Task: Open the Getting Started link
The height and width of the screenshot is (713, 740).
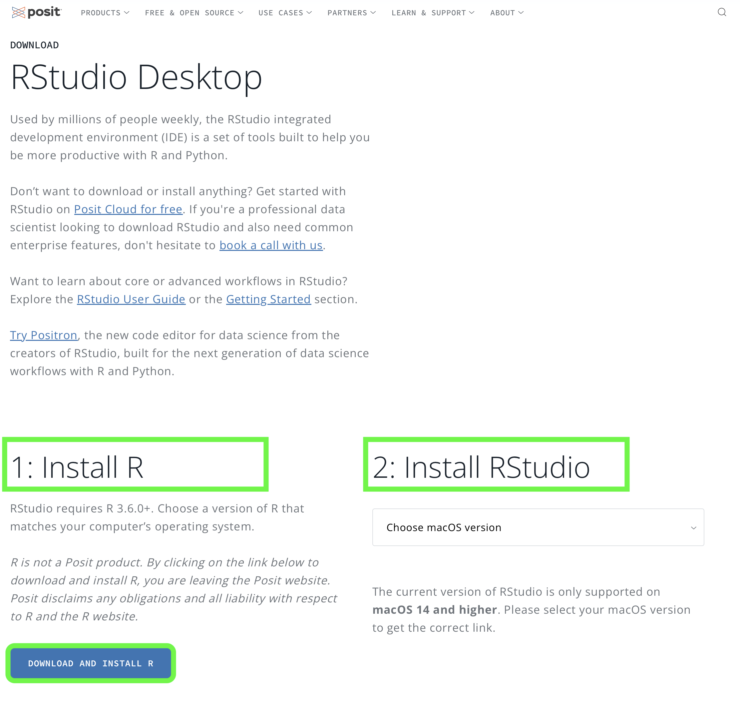Action: [x=268, y=299]
